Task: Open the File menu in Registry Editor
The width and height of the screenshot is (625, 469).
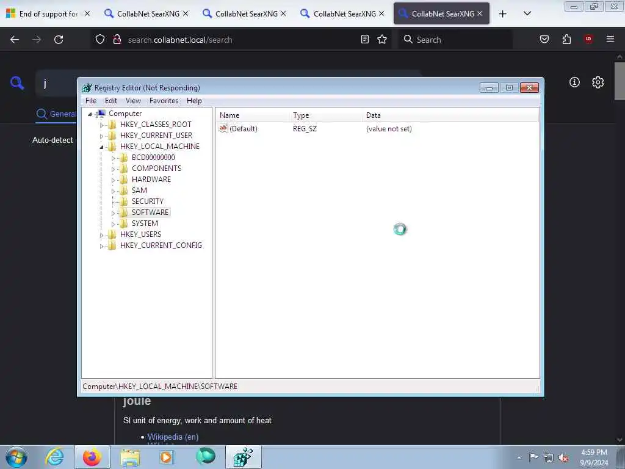Action: [x=91, y=101]
